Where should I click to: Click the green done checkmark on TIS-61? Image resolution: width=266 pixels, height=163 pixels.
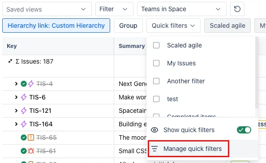pyautogui.click(x=24, y=151)
